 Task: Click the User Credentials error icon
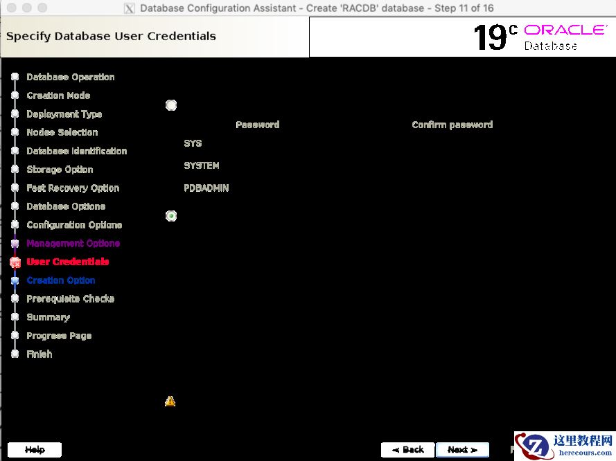(x=15, y=262)
